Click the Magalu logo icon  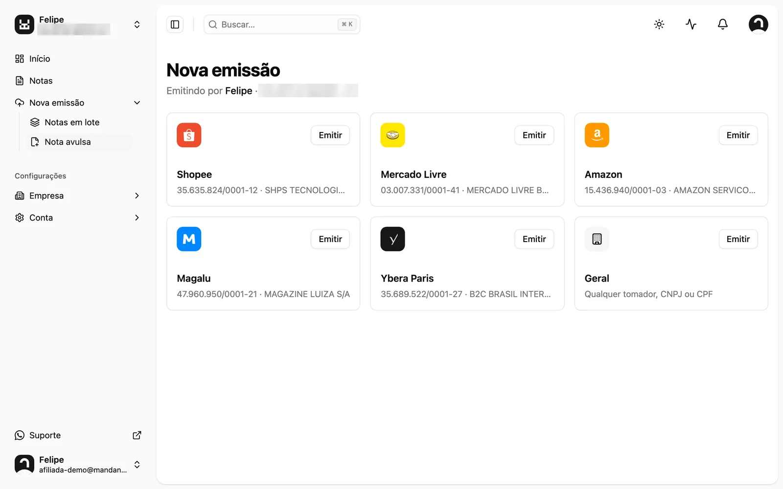tap(189, 239)
